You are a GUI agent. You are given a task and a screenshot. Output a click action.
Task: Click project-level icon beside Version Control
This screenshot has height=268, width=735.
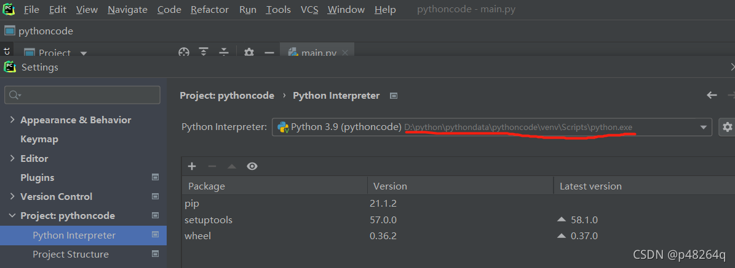(156, 196)
